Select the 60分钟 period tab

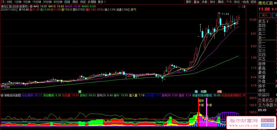click(x=58, y=2)
